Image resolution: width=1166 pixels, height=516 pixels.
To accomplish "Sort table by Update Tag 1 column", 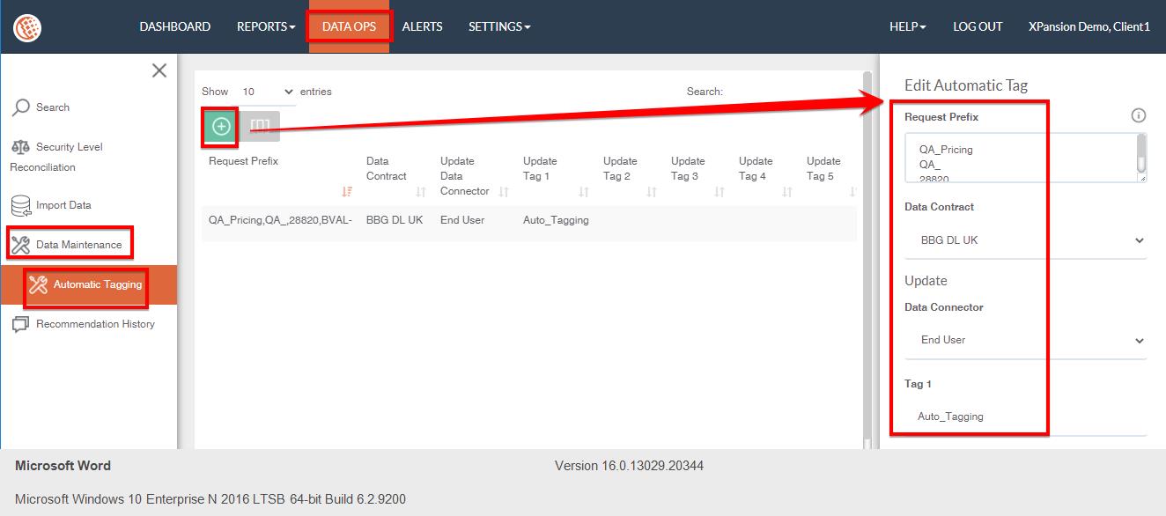I will tap(583, 192).
